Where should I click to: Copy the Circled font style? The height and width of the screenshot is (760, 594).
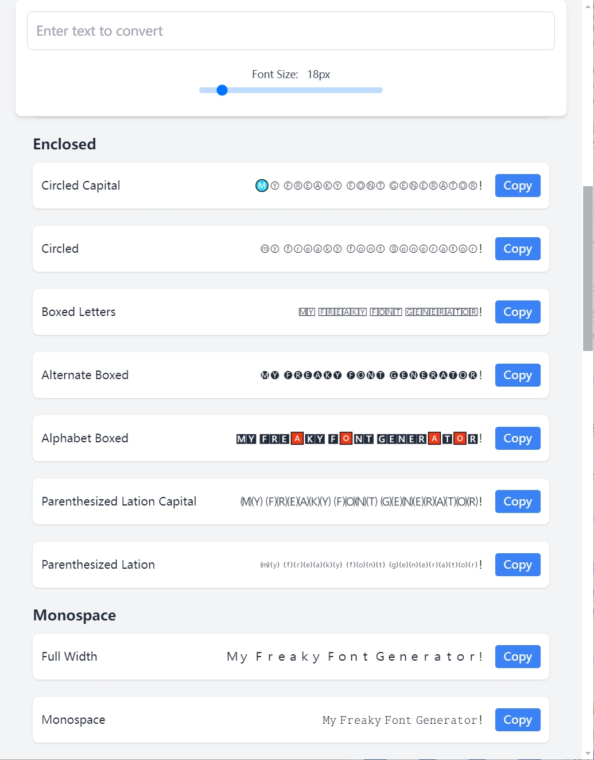[x=517, y=249]
